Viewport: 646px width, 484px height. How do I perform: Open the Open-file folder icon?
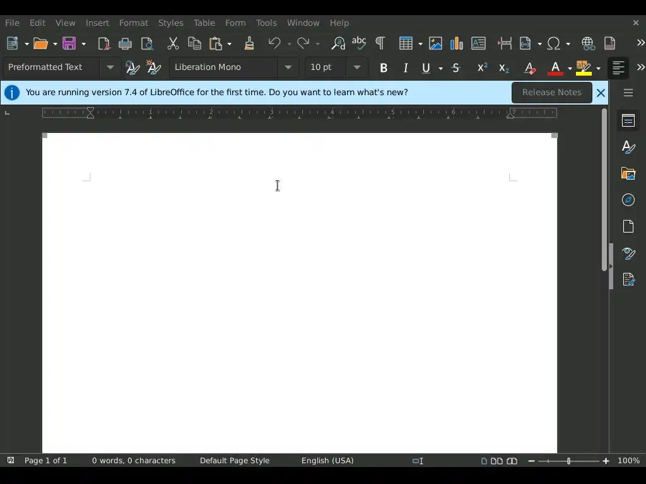pyautogui.click(x=40, y=43)
